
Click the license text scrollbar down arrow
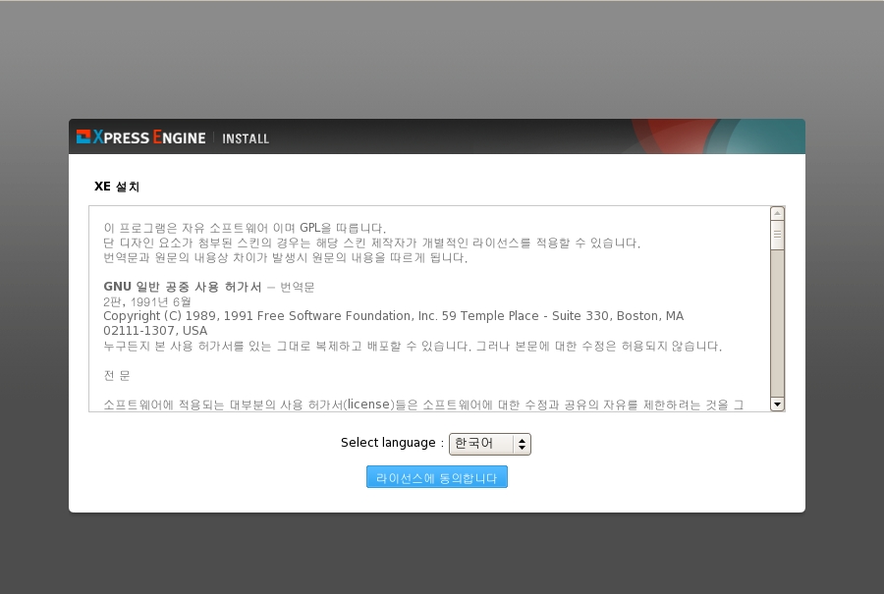tap(777, 405)
